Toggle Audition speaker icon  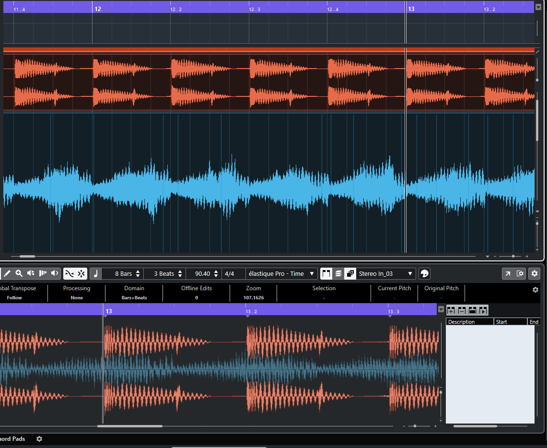click(x=55, y=273)
